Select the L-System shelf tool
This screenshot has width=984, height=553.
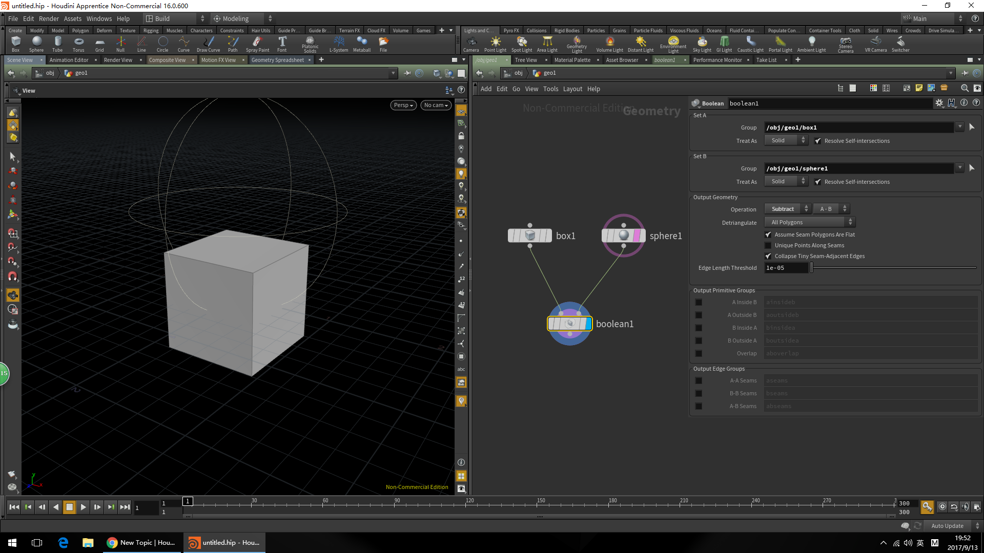(x=339, y=44)
